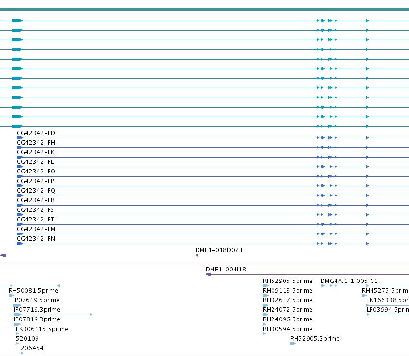The width and height of the screenshot is (409, 356).
Task: Select the CG42342-PL transcript label
Action: click(36, 162)
